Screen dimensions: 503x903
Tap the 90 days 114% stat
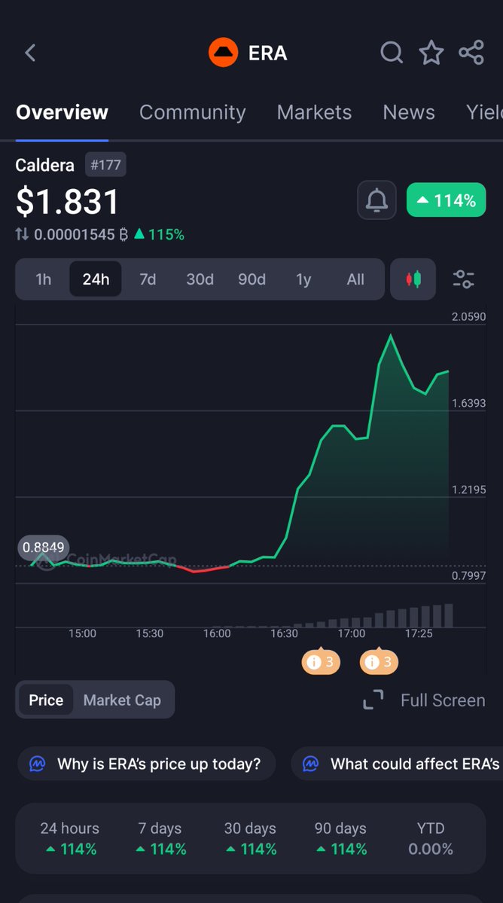pos(340,838)
